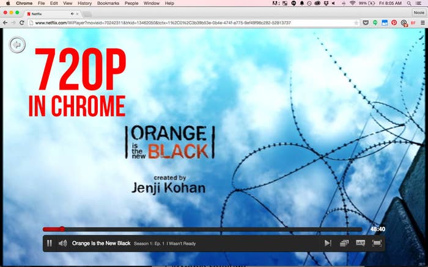This screenshot has width=428, height=267.
Task: Open the Pinterest extension
Action: tap(394, 23)
